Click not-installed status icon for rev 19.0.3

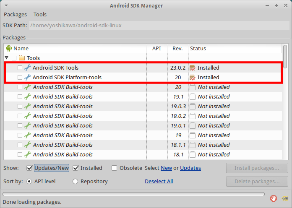(193, 107)
